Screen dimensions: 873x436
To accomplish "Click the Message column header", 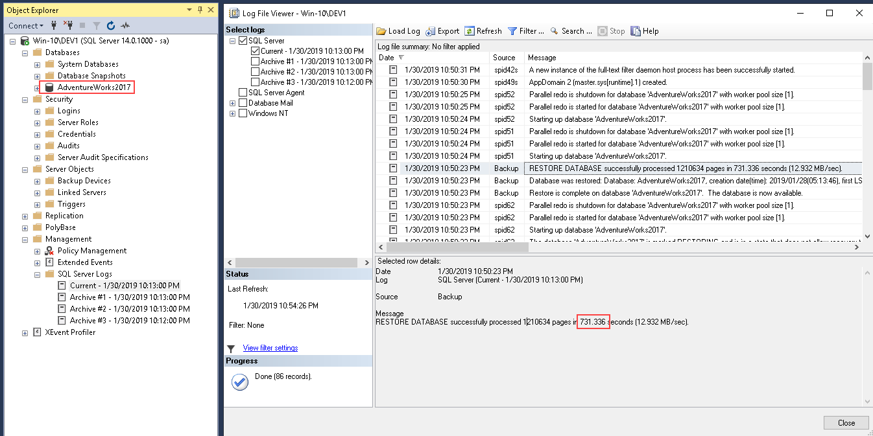I will [694, 58].
